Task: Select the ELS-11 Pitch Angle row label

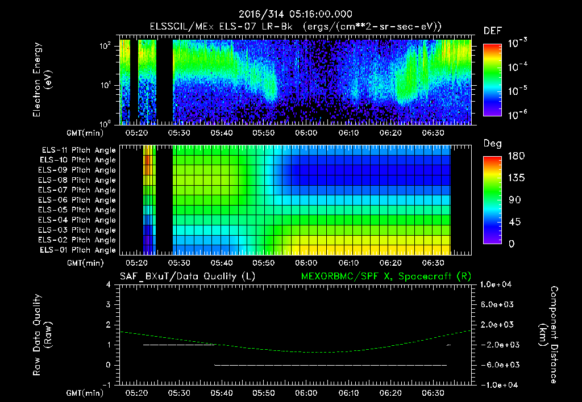Action: coord(78,150)
